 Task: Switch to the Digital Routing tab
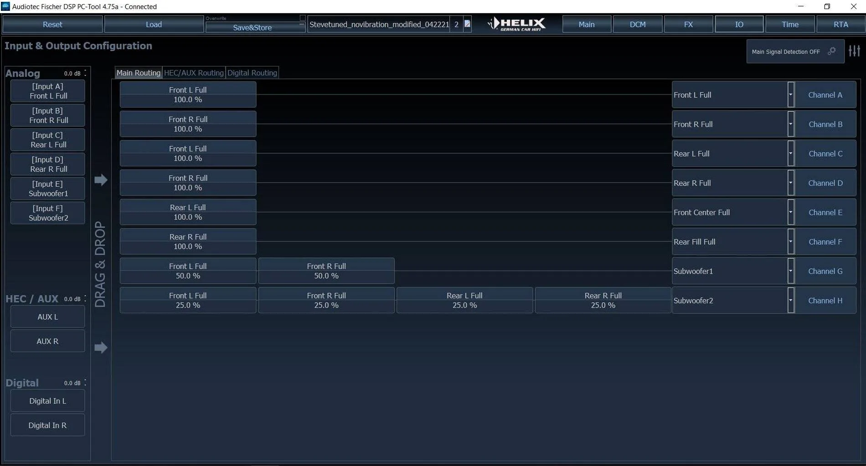point(252,73)
